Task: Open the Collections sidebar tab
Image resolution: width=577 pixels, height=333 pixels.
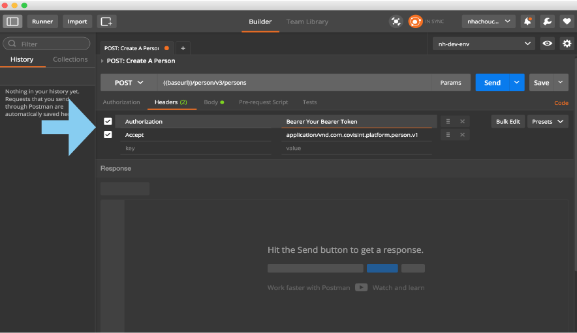Action: click(x=70, y=59)
